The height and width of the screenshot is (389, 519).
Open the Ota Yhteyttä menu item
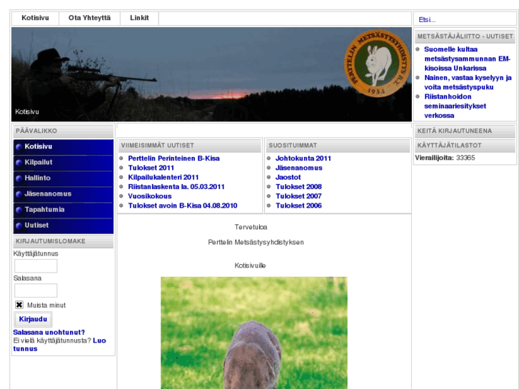click(x=89, y=19)
